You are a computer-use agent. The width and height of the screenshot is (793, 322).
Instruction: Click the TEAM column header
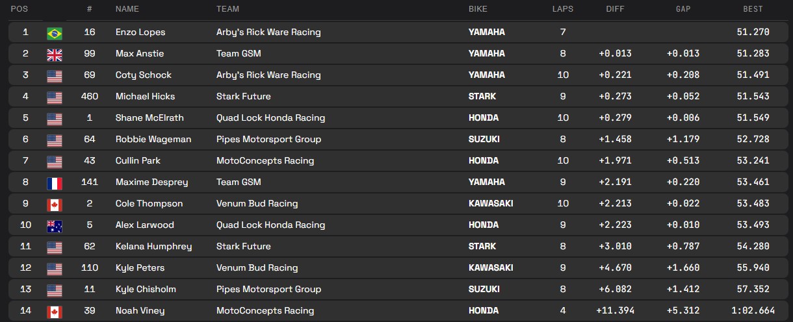[x=227, y=9]
